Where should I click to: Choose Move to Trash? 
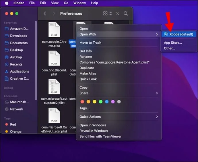click(90, 43)
